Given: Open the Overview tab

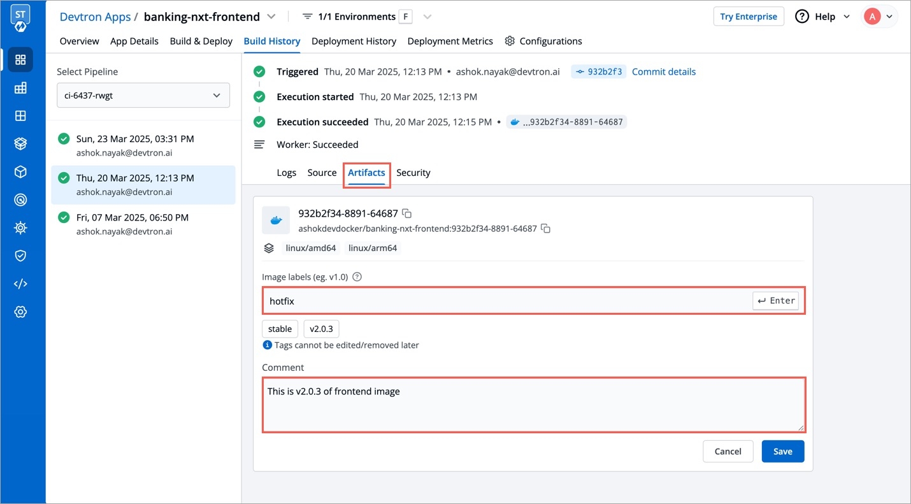Looking at the screenshot, I should tap(79, 41).
